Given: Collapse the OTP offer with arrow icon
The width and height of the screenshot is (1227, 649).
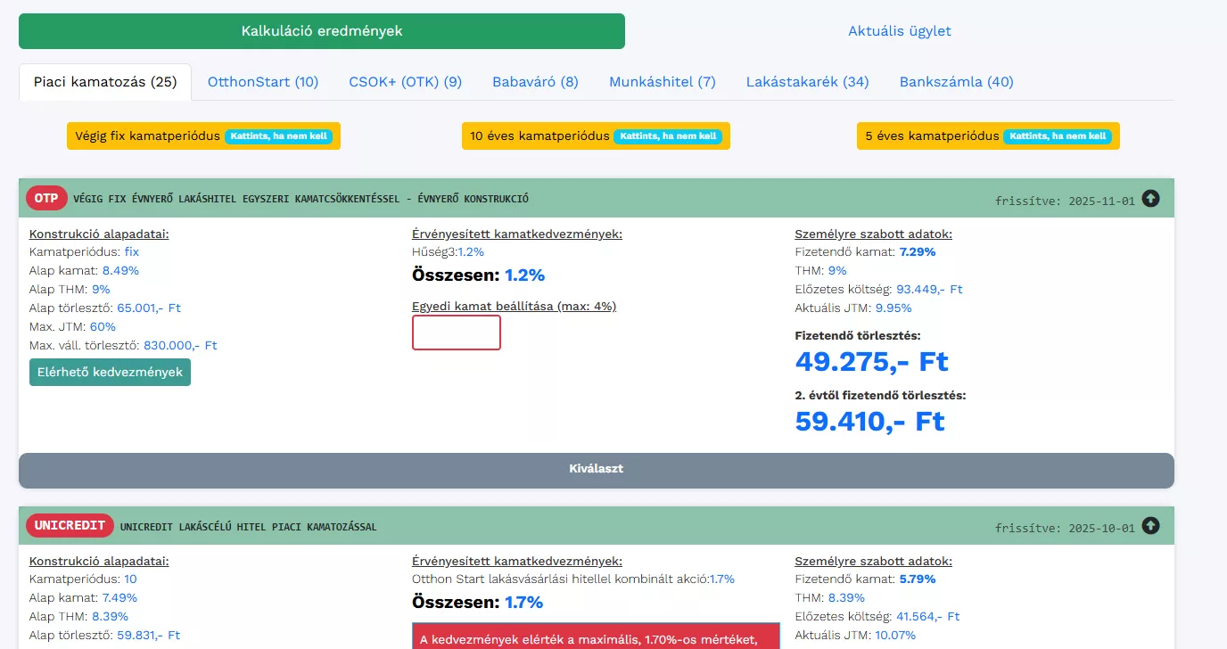Looking at the screenshot, I should pos(1151,199).
